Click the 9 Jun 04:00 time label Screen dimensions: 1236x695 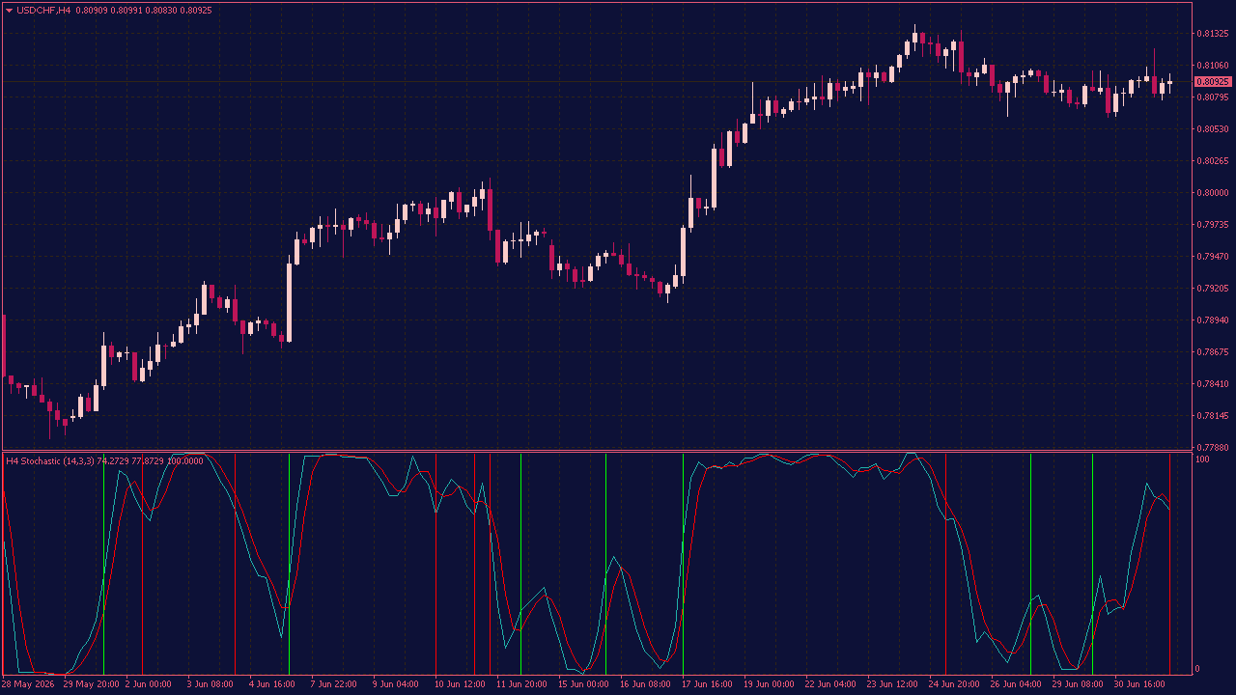click(396, 684)
